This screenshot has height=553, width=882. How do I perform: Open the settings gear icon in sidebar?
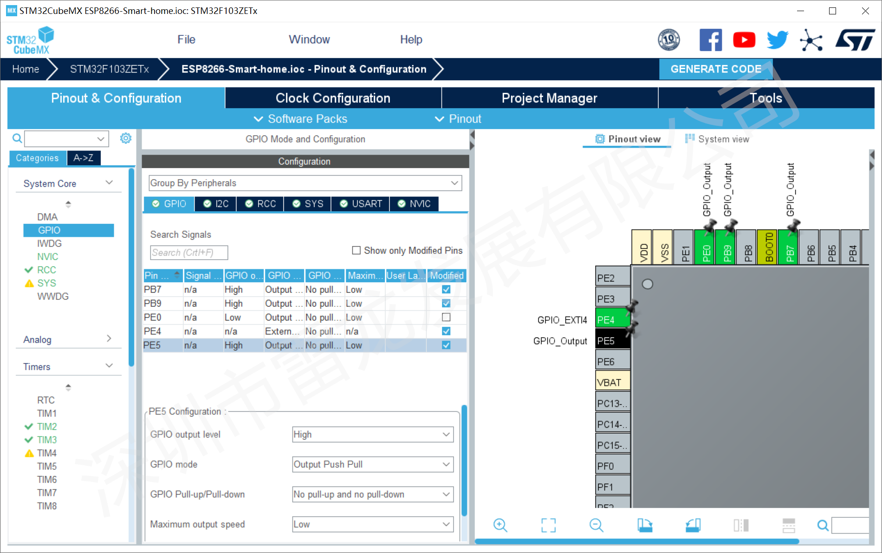126,138
